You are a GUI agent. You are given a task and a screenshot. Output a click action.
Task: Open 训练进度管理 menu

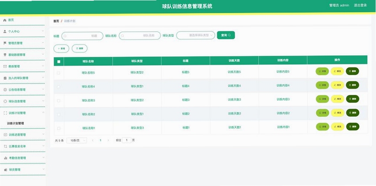(23, 135)
